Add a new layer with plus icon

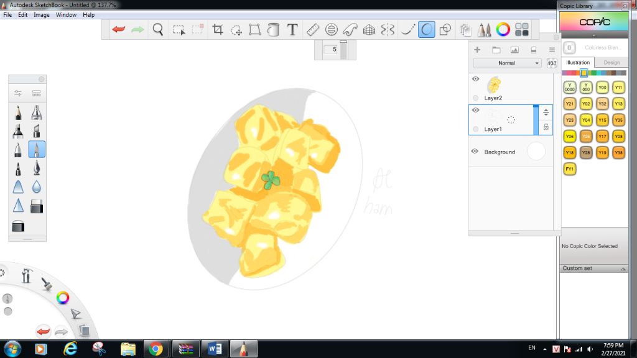coord(477,50)
